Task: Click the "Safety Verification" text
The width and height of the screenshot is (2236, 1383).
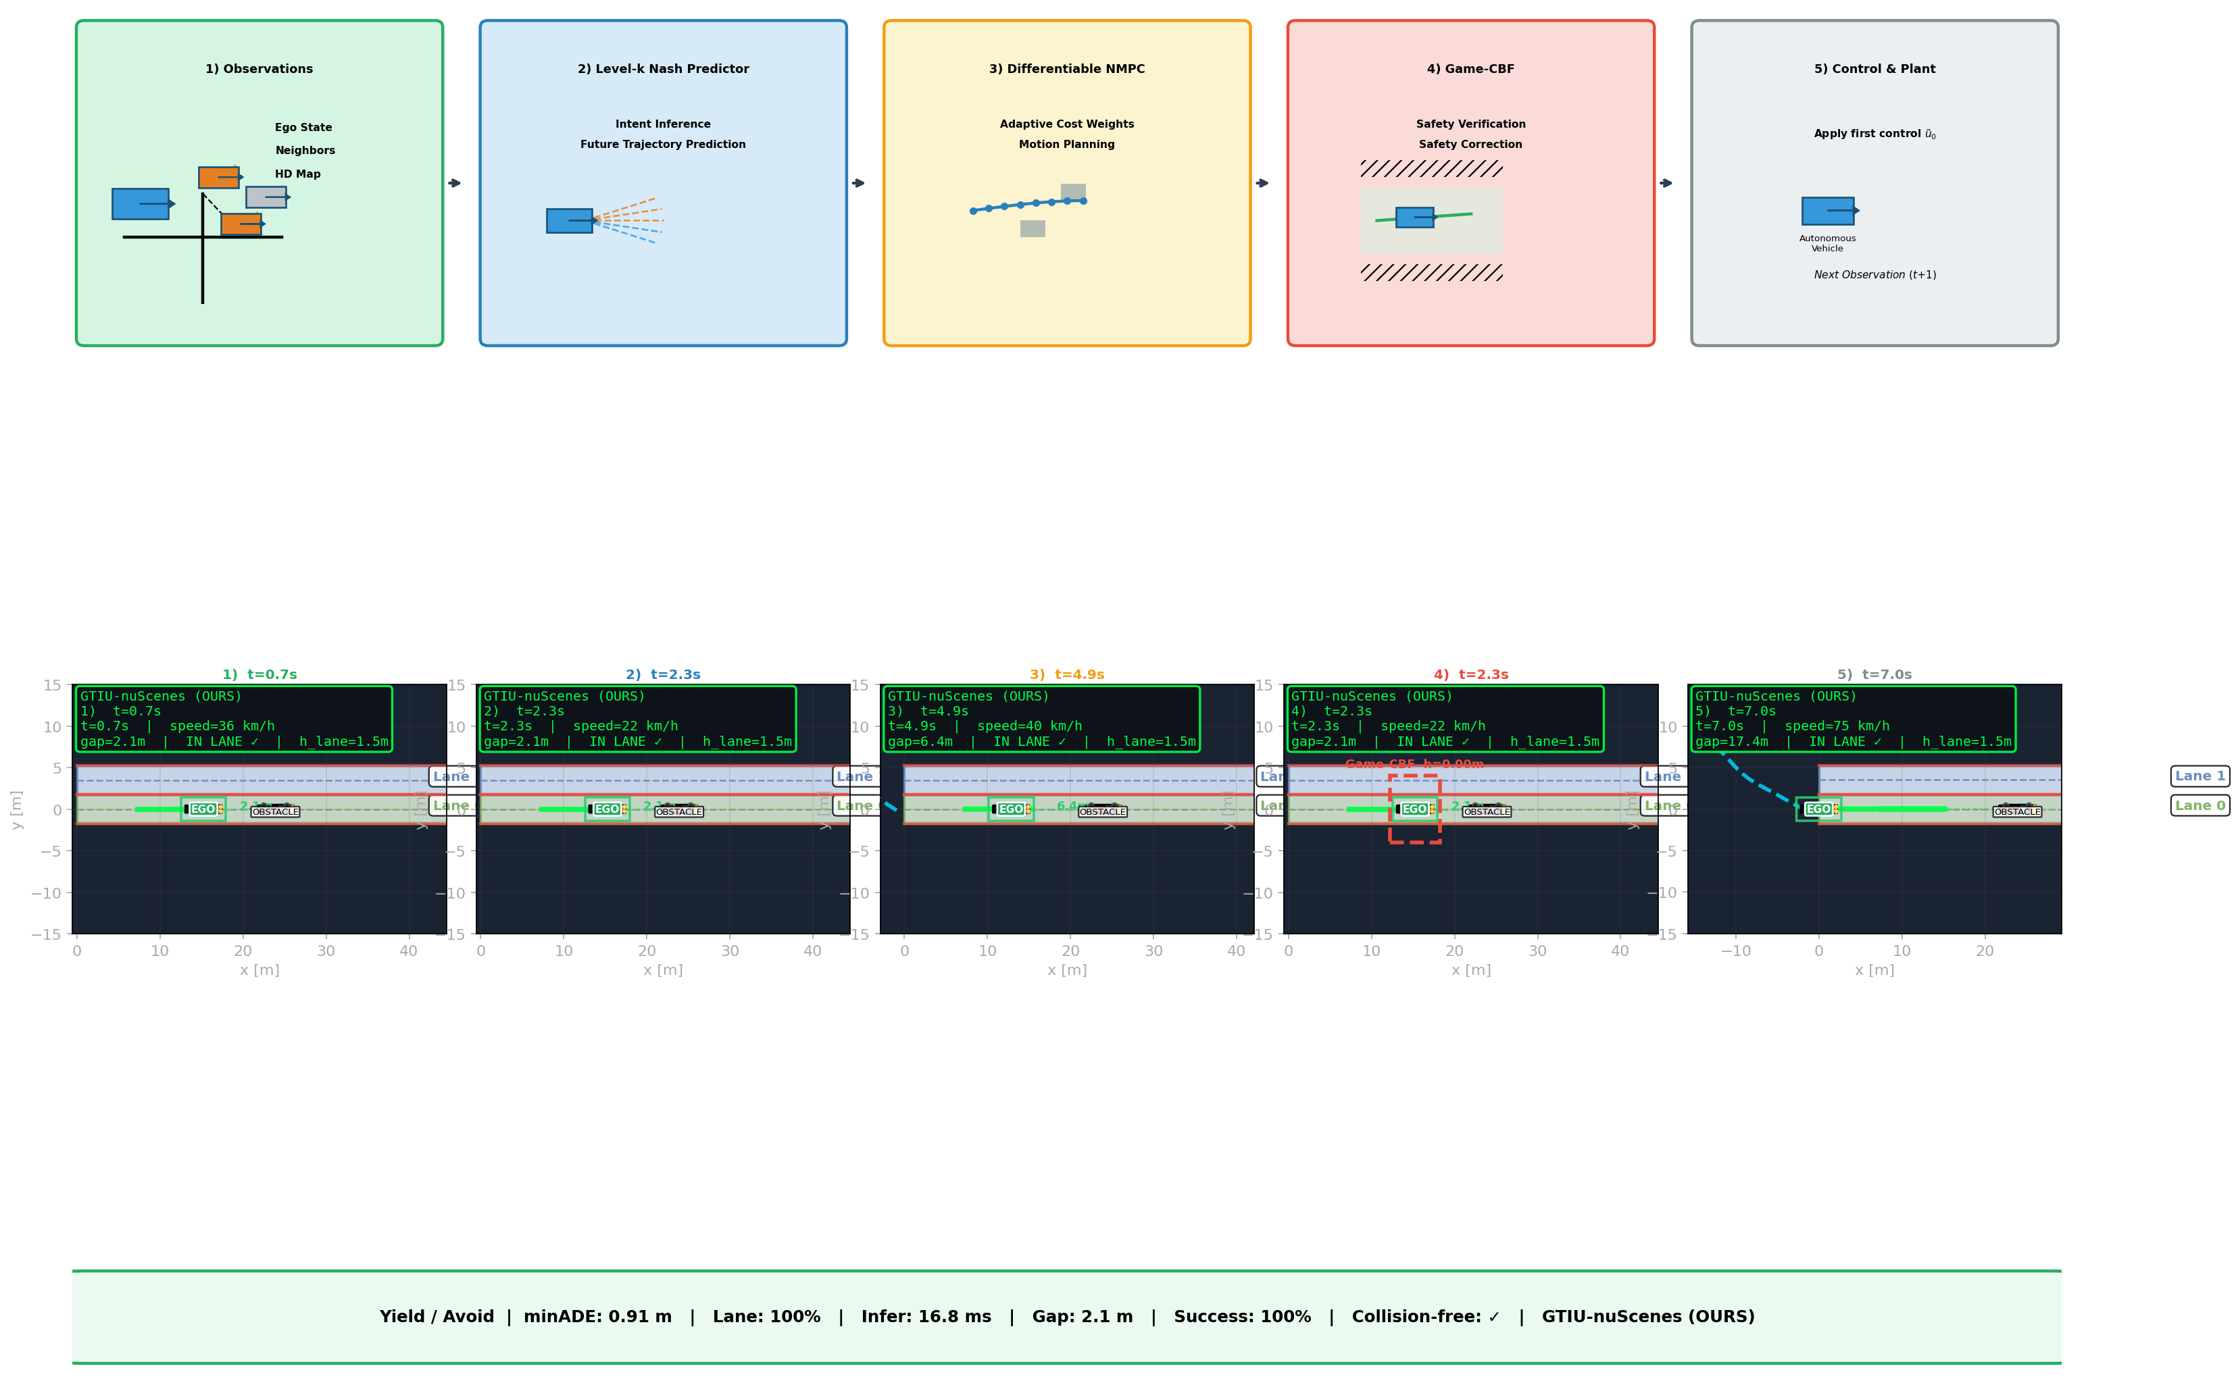Action: click(1470, 124)
